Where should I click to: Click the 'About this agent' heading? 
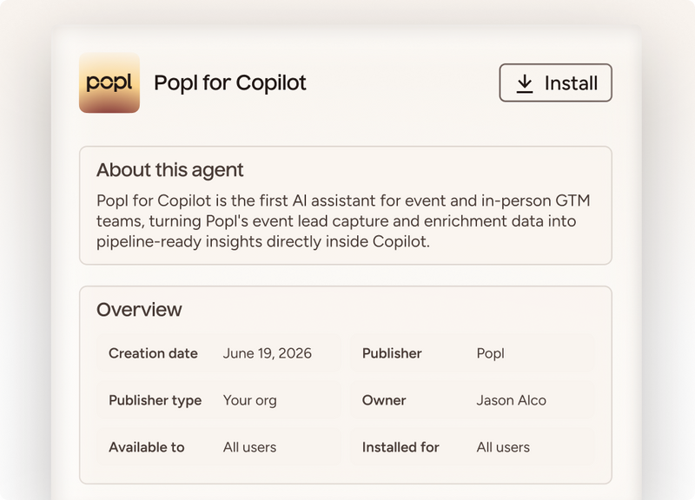click(169, 169)
